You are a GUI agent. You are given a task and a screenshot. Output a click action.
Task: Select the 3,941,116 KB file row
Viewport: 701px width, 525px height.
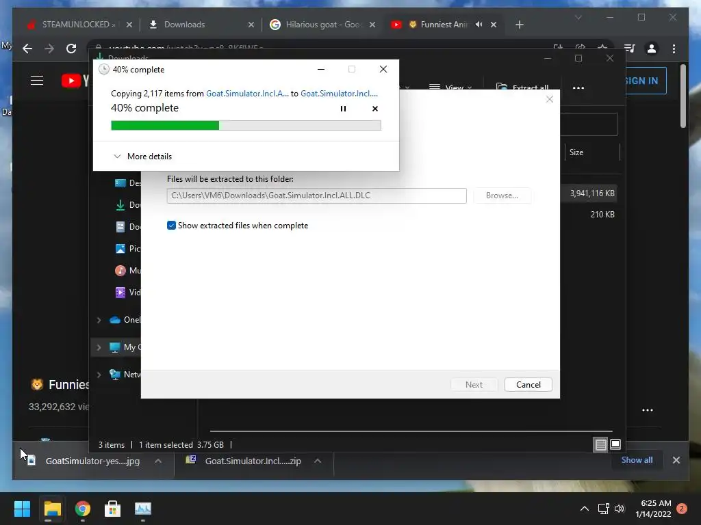588,193
